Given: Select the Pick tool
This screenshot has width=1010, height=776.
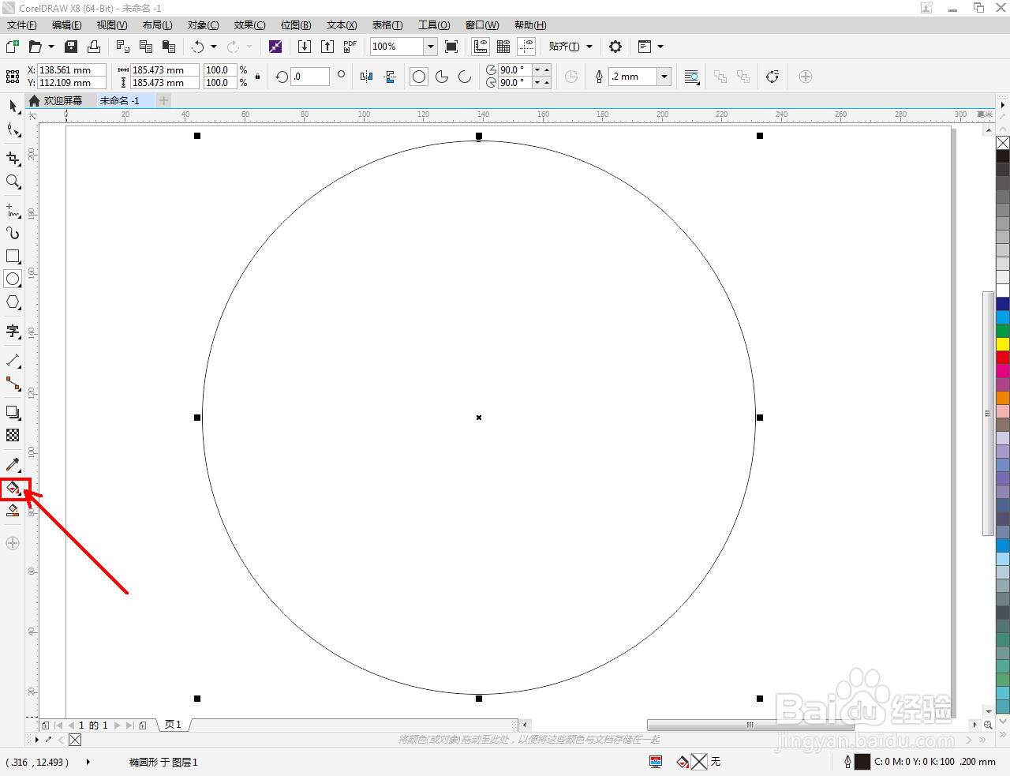Looking at the screenshot, I should (x=13, y=106).
